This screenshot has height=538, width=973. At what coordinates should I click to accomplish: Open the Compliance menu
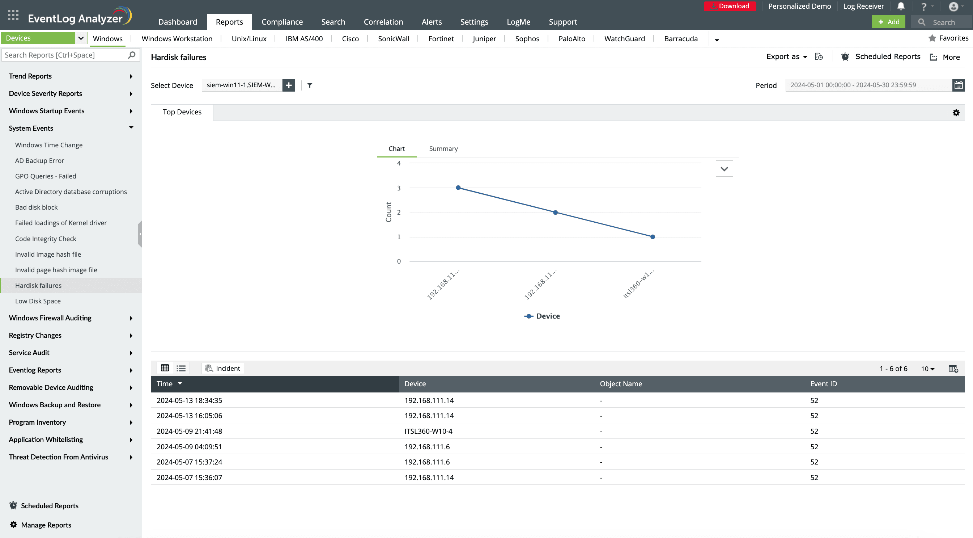pos(282,22)
